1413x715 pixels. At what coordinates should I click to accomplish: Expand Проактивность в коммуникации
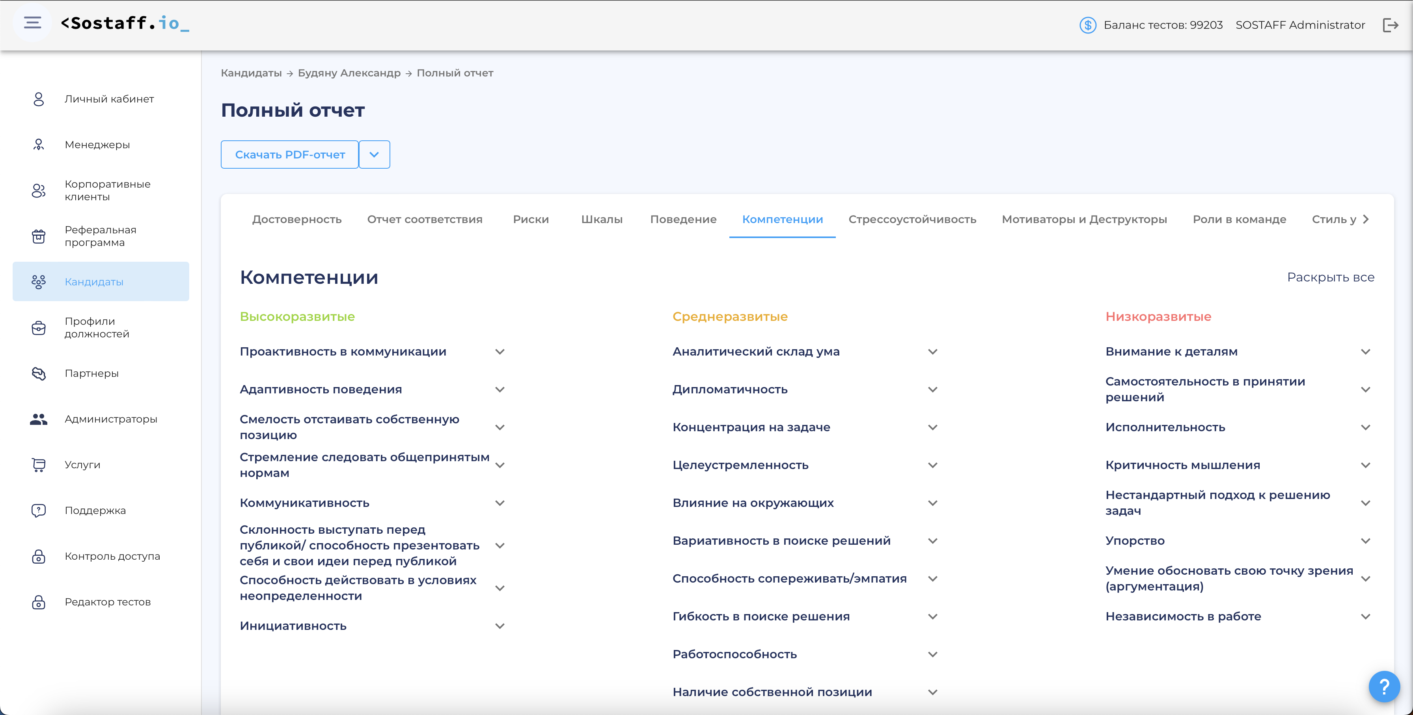pos(499,352)
